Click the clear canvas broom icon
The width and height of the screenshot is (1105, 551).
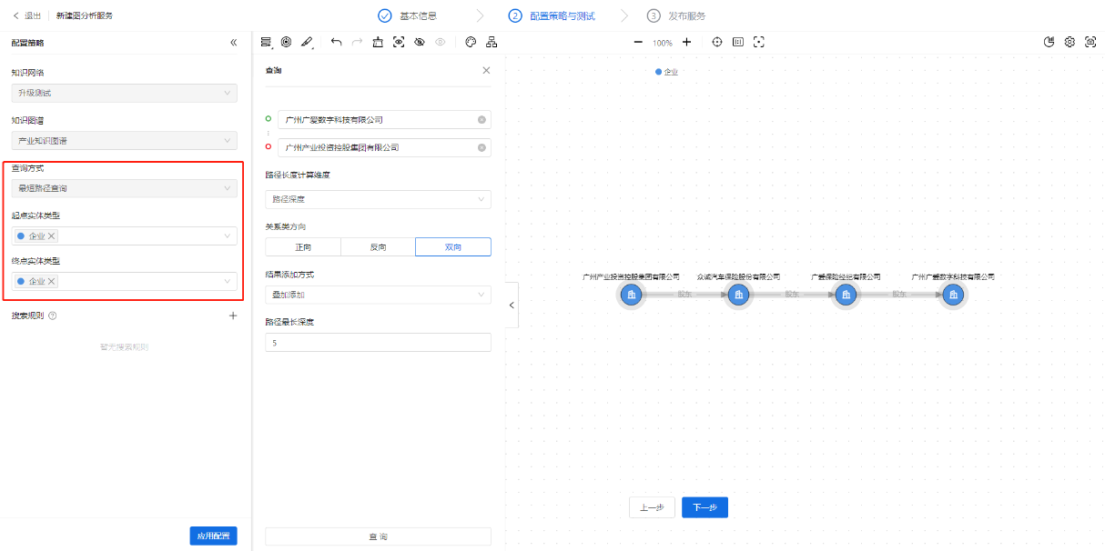click(378, 42)
